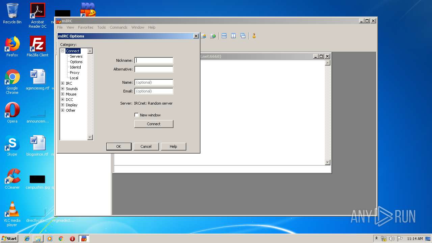The height and width of the screenshot is (243, 432).
Task: Expand the Sounds category
Action: click(x=62, y=89)
